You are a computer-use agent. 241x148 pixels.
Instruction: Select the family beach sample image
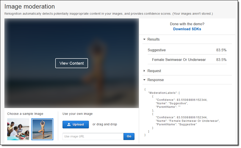(18, 129)
